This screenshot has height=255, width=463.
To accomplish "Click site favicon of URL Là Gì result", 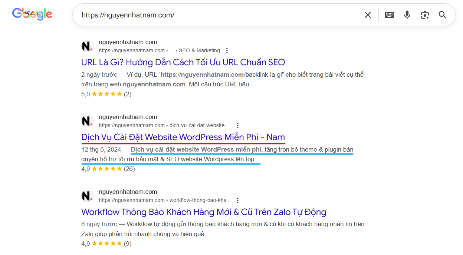I will pyautogui.click(x=87, y=46).
